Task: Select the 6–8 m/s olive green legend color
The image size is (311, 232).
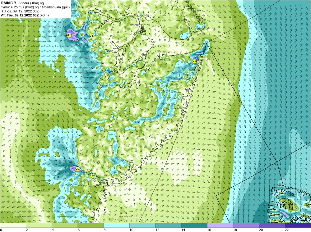Action: 91,225
